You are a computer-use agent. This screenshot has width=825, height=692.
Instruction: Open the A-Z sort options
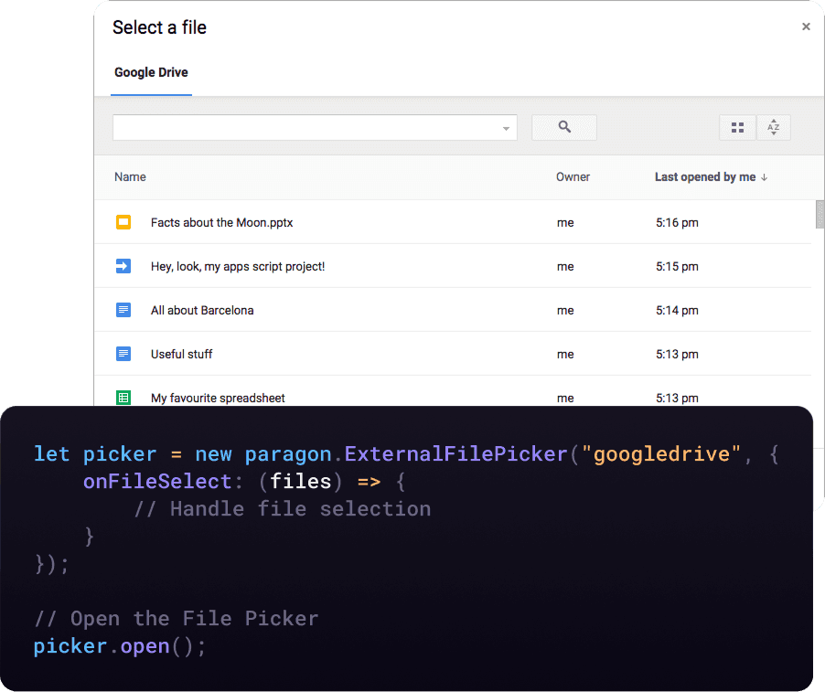[774, 127]
